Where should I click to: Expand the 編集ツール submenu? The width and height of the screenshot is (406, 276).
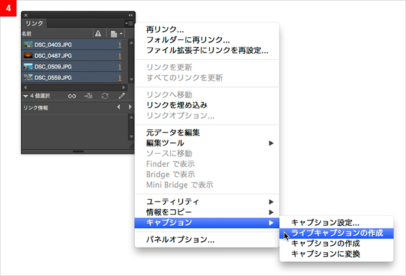tap(271, 142)
